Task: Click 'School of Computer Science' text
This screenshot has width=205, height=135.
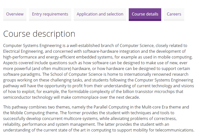Action: tap(76, 74)
